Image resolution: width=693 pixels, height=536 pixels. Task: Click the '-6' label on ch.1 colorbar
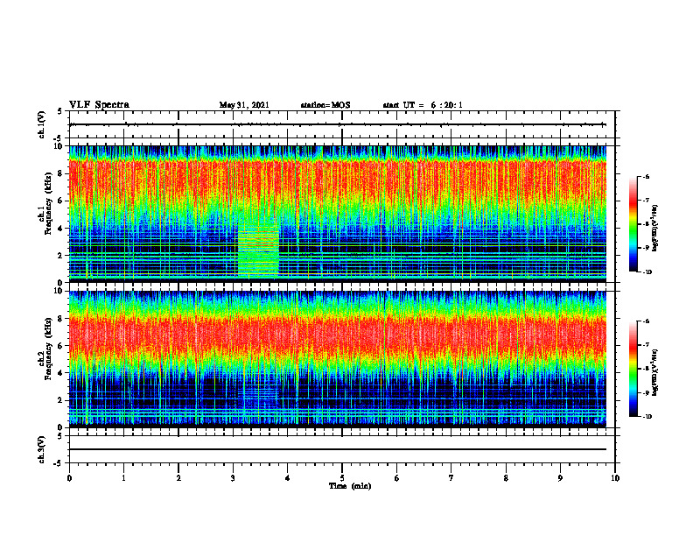[646, 176]
